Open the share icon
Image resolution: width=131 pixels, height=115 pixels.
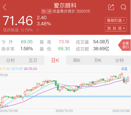pyautogui.click(x=111, y=7)
